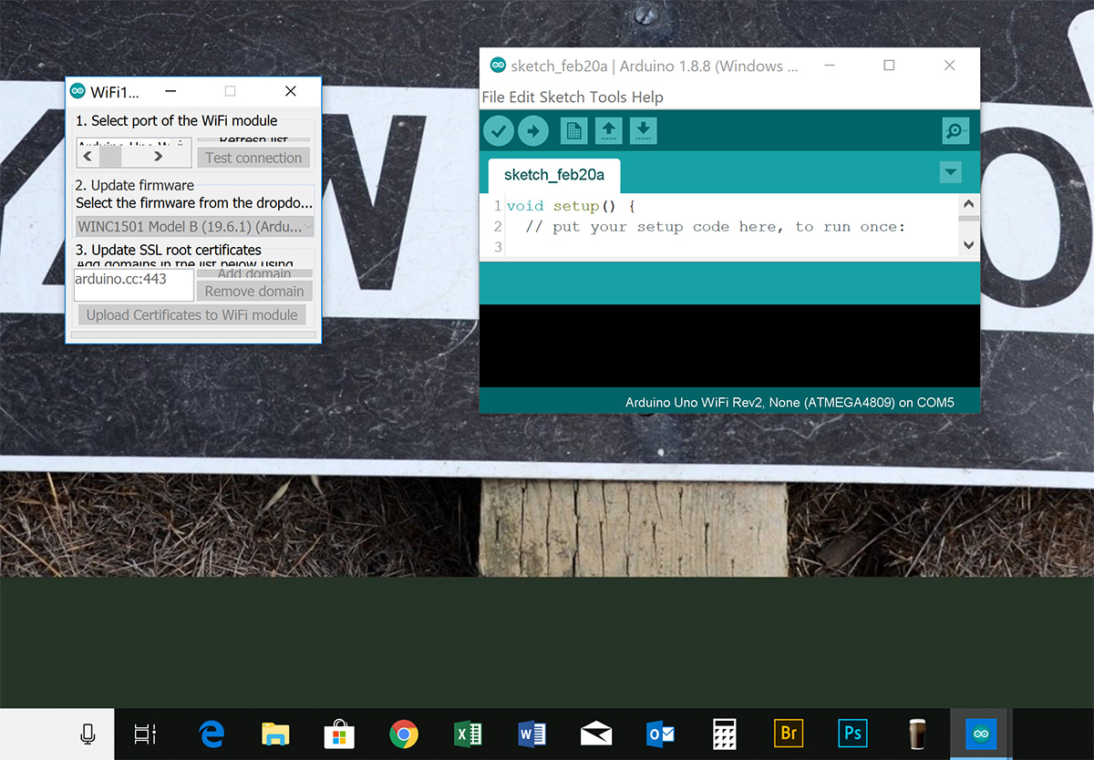Click the Verify checkmark icon in Arduino toolbar
1094x760 pixels.
[499, 131]
